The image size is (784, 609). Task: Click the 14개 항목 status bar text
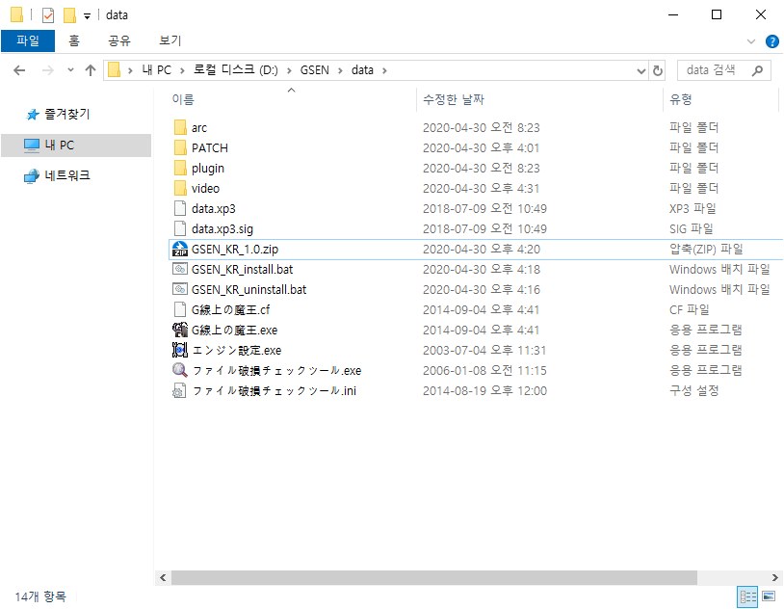[x=40, y=596]
